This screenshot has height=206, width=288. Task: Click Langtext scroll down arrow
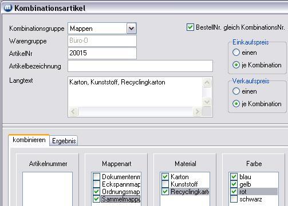(x=207, y=102)
